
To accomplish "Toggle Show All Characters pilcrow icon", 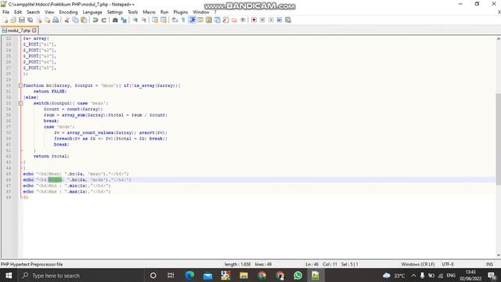I will [x=183, y=20].
